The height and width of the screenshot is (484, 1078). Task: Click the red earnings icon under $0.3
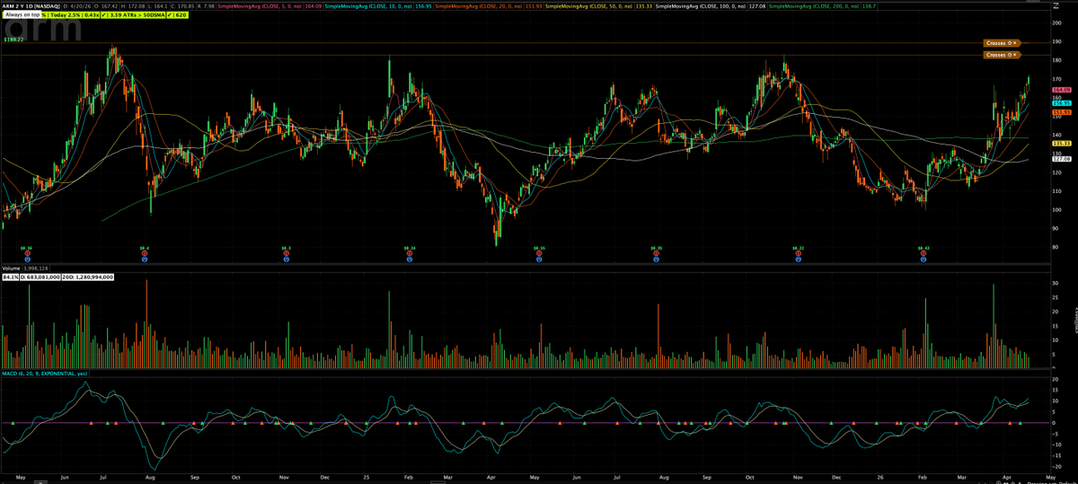286,253
